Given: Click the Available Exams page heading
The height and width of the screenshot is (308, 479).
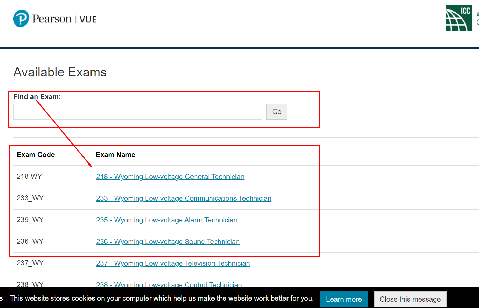Looking at the screenshot, I should (60, 72).
